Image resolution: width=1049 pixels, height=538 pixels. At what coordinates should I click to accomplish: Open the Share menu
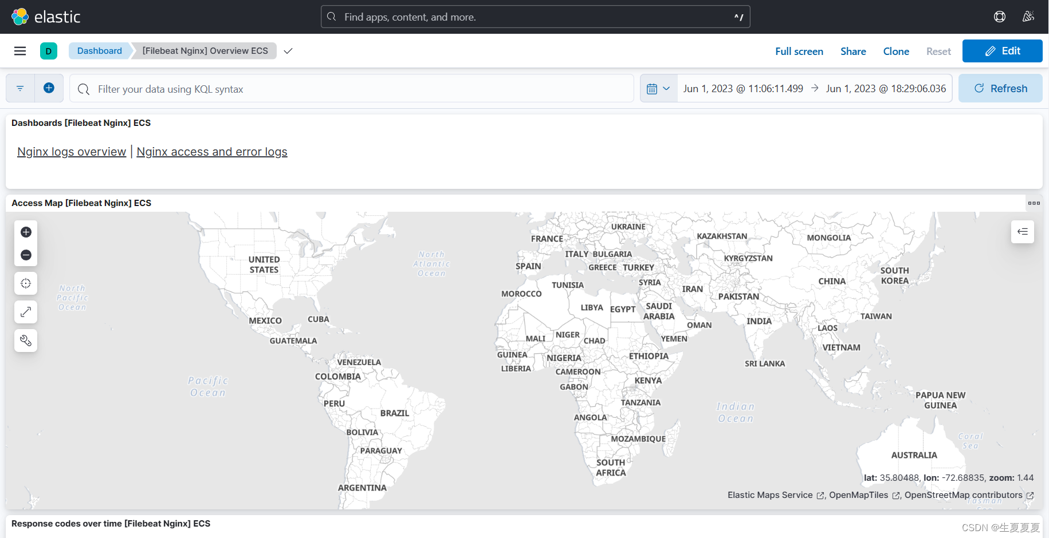(x=853, y=52)
